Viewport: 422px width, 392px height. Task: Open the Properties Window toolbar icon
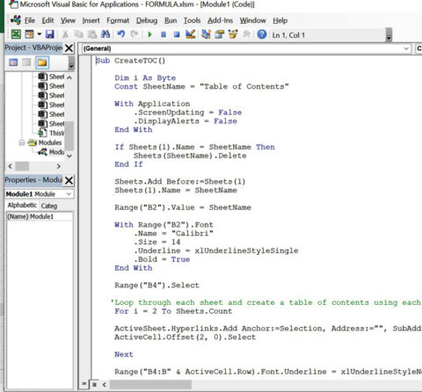coord(219,34)
